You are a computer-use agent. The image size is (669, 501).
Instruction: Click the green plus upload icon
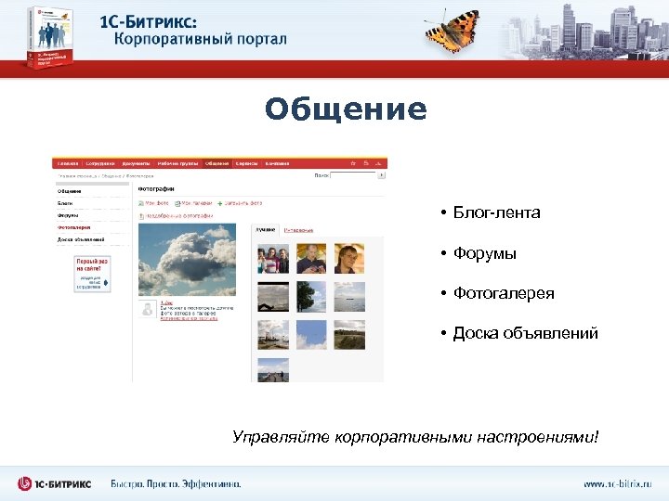[x=220, y=203]
